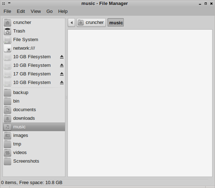Open the View menu
The width and height of the screenshot is (215, 188).
(x=36, y=11)
